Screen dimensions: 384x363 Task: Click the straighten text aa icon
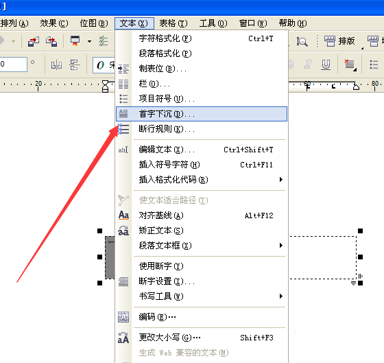click(x=123, y=231)
